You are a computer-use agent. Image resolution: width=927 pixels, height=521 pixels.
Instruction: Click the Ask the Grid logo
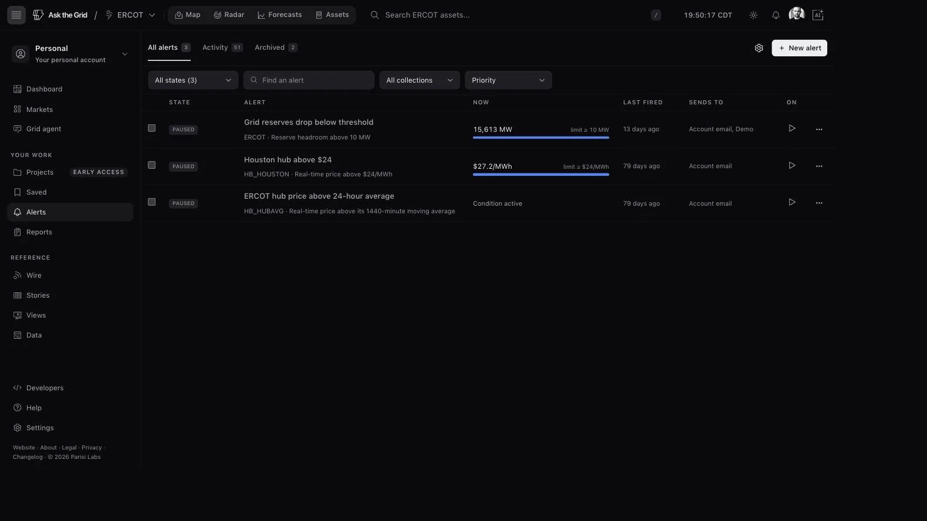(x=60, y=15)
